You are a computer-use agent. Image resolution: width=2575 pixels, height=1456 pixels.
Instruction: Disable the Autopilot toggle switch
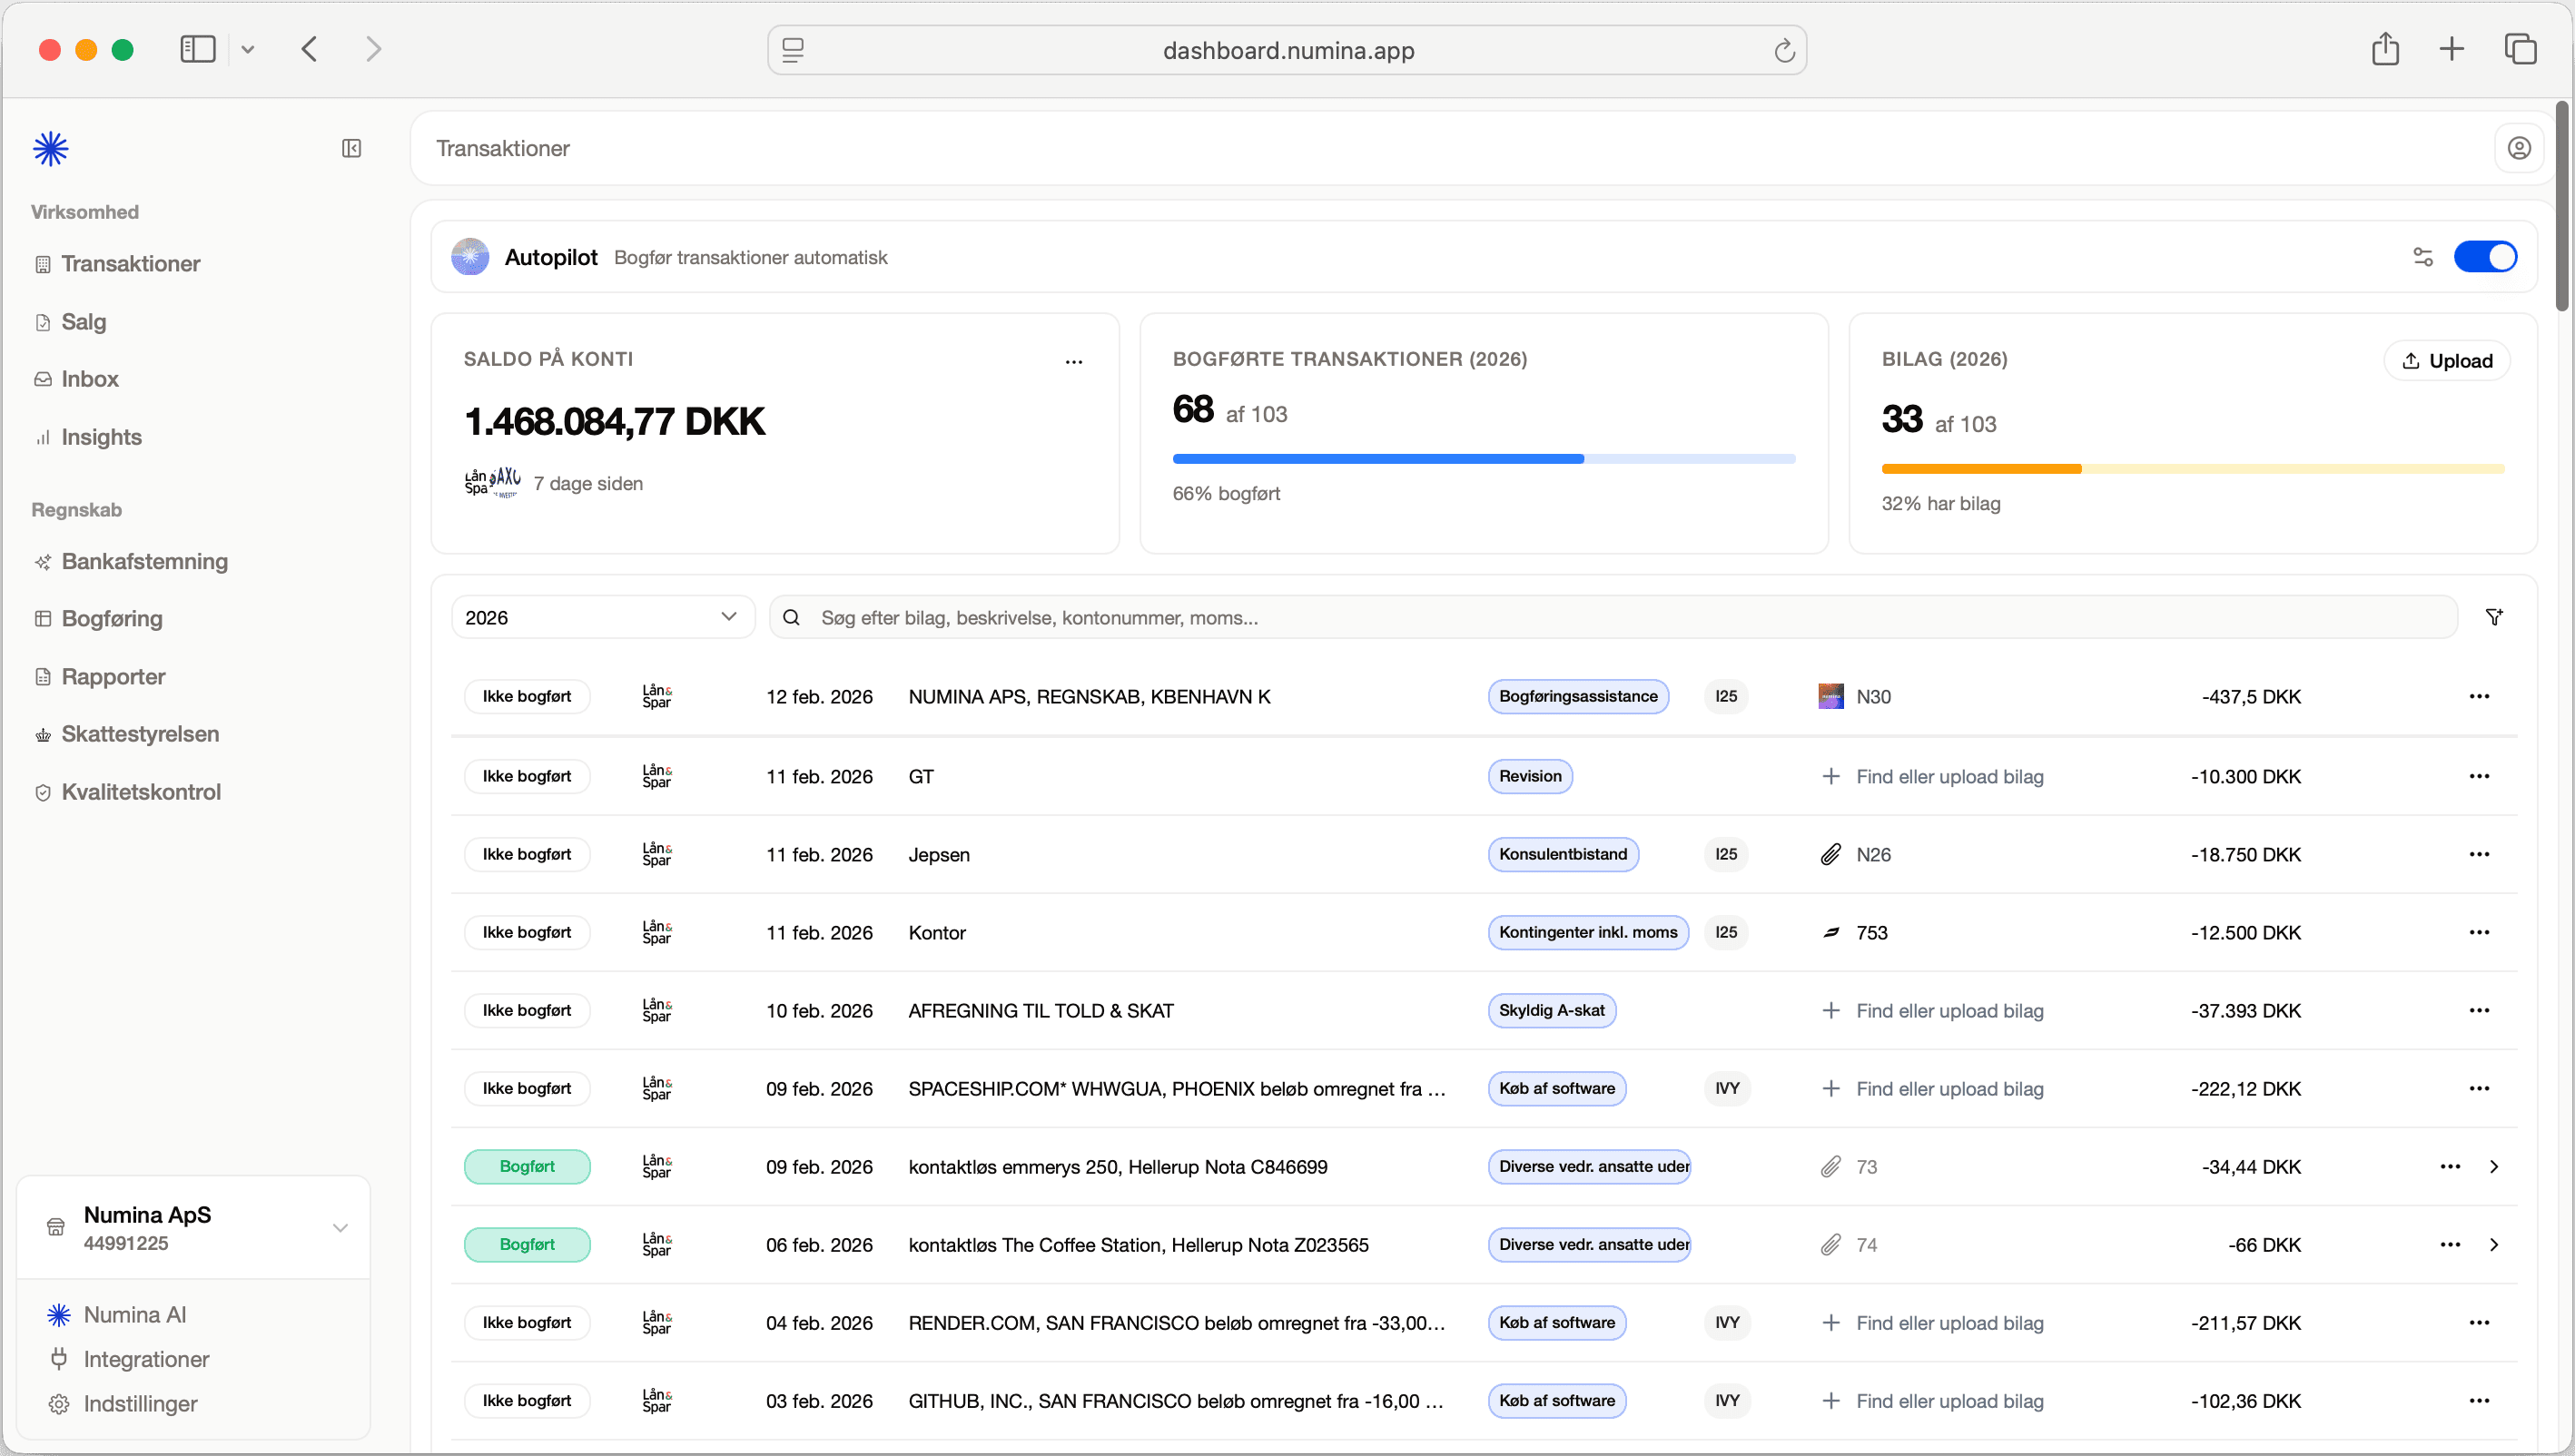click(2487, 257)
